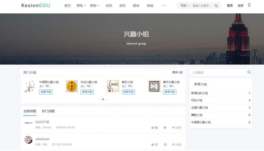Click the search magnifier icon in top bar

click(216, 6)
